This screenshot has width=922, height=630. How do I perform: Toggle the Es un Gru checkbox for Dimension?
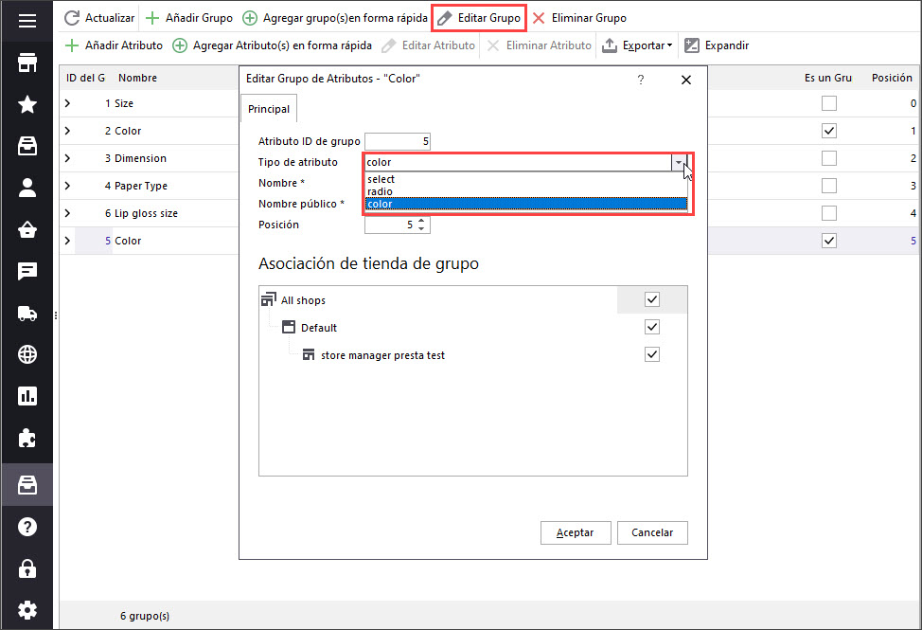pyautogui.click(x=829, y=158)
